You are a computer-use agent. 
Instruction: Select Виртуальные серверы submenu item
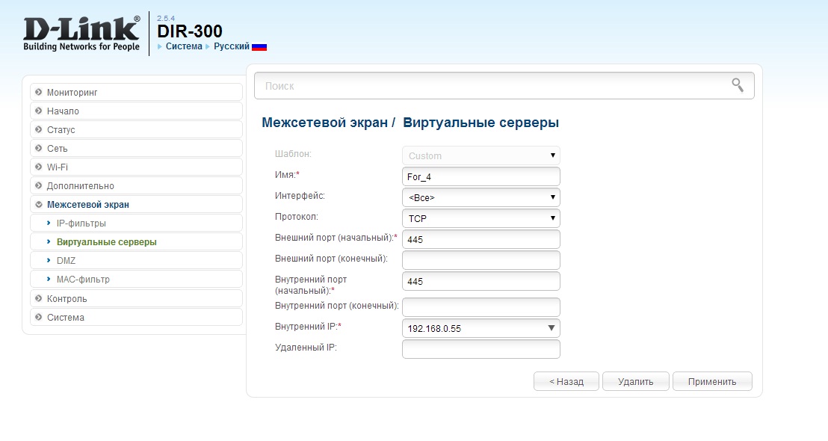(x=136, y=242)
